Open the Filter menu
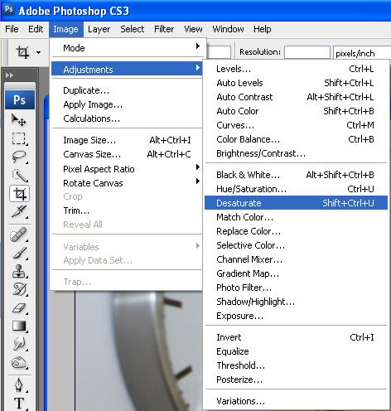391x411 pixels. (164, 29)
